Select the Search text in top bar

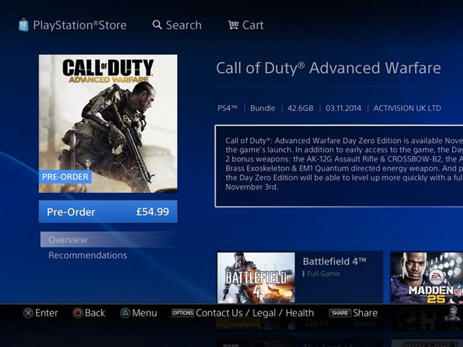tap(184, 25)
